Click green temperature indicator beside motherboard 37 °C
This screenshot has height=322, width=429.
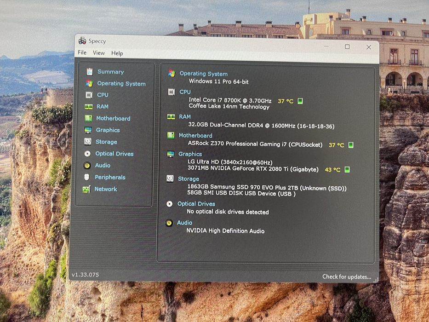[x=351, y=145]
